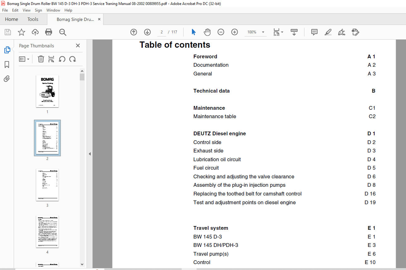Image resolution: width=406 pixels, height=270 pixels.
Task: Open the View menu
Action: tap(27, 10)
